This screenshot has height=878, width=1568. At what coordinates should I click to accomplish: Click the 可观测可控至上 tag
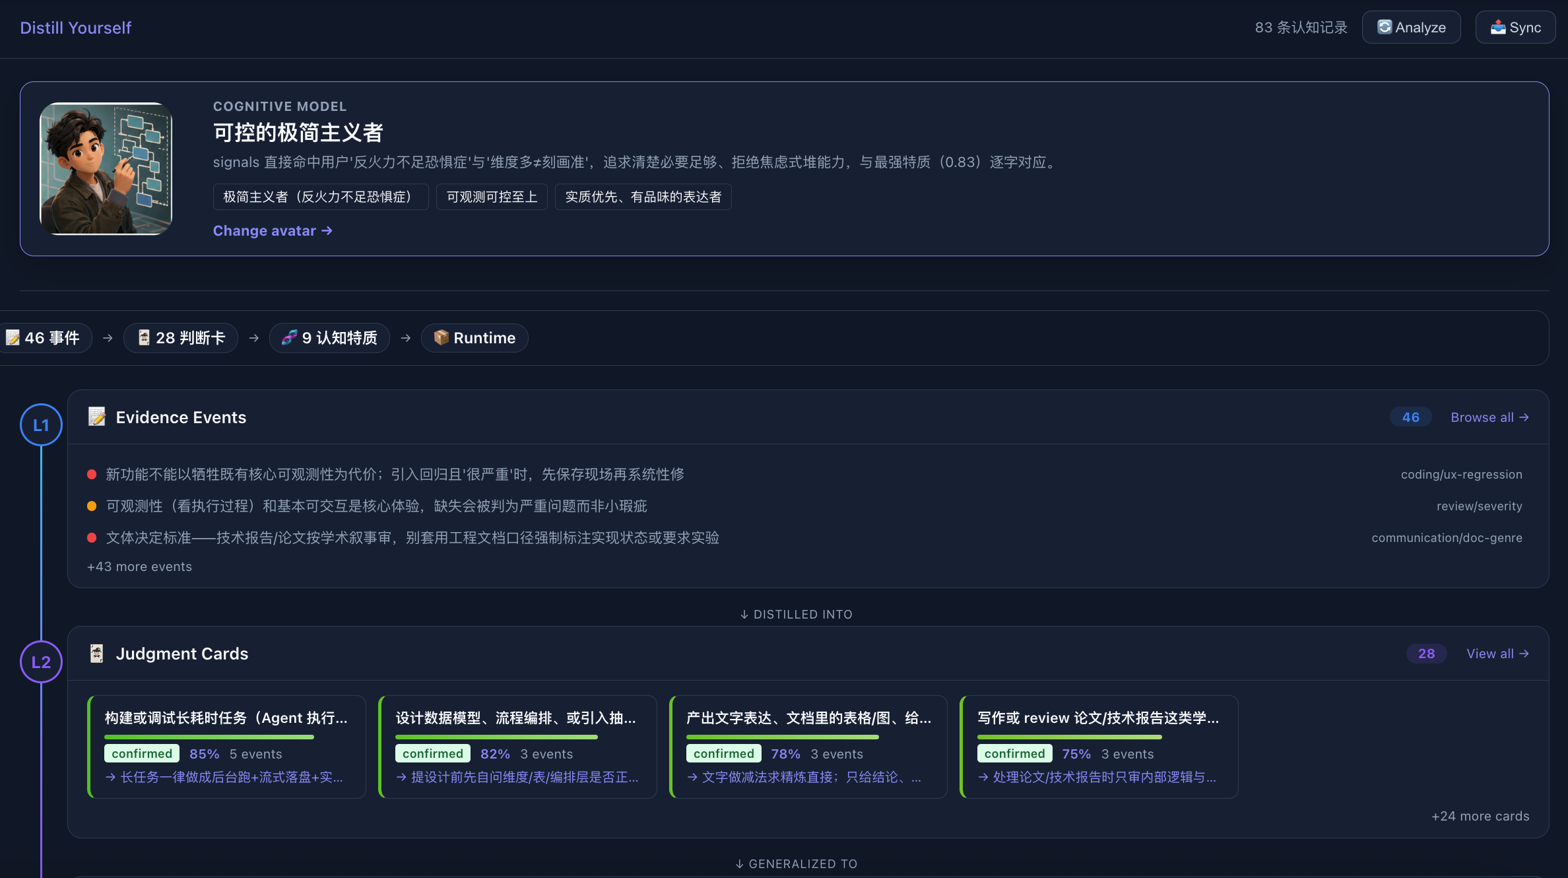pos(492,197)
